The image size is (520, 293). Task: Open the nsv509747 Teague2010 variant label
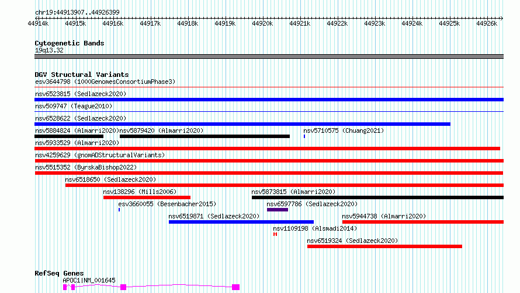pyautogui.click(x=74, y=106)
